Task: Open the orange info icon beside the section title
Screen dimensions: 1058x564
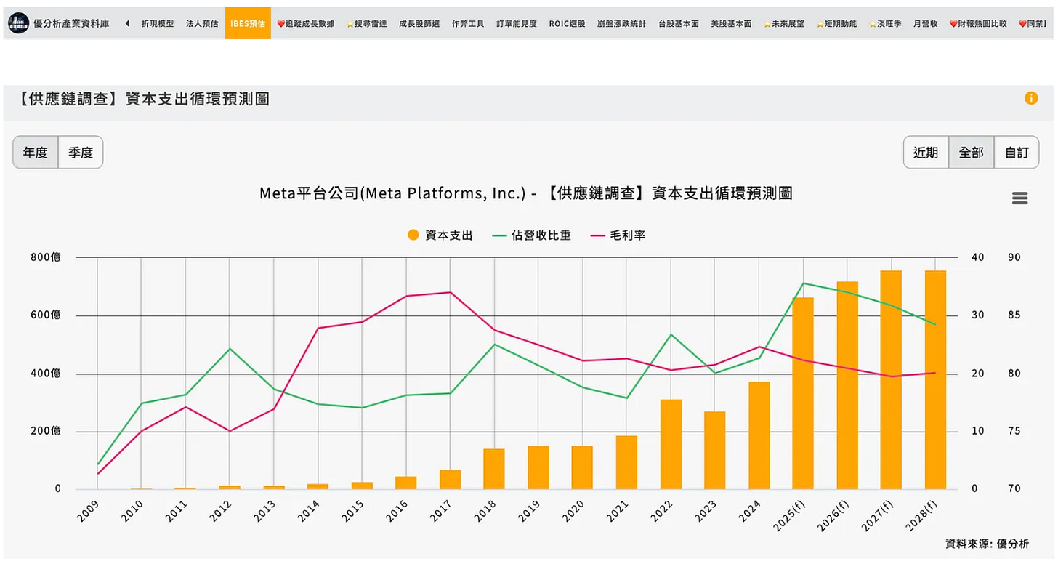Action: click(1031, 98)
